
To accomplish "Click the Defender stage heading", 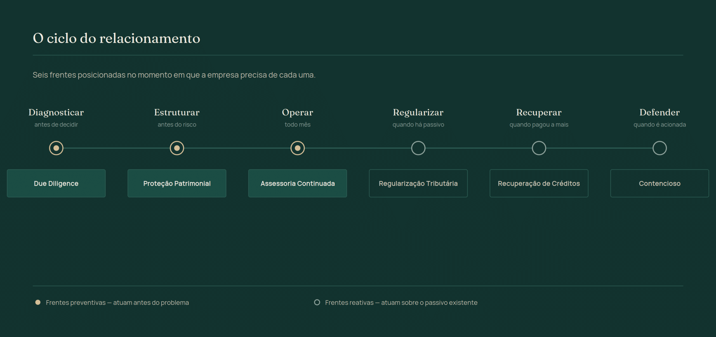I will coord(660,113).
